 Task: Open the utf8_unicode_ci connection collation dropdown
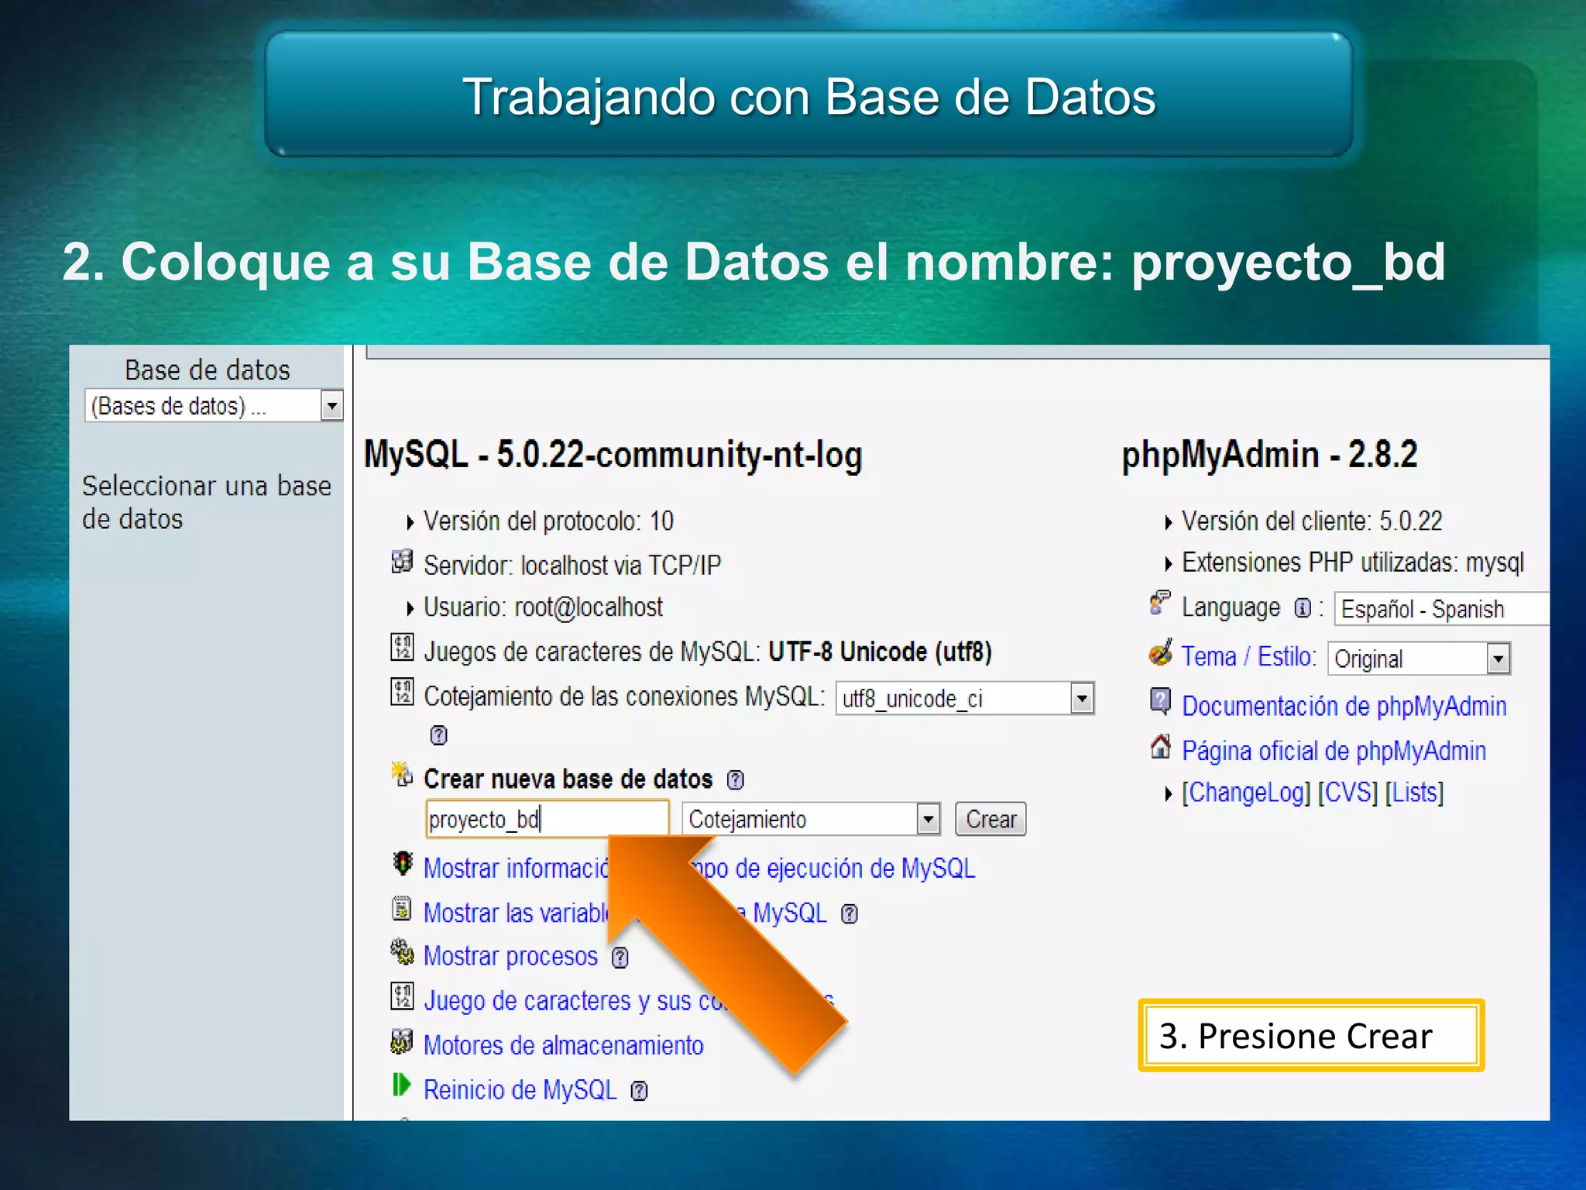(965, 698)
